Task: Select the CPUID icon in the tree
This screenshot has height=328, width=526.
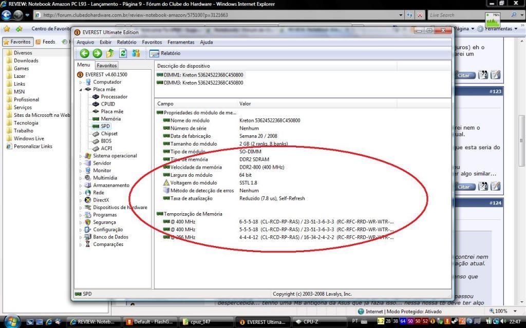Action: 96,104
